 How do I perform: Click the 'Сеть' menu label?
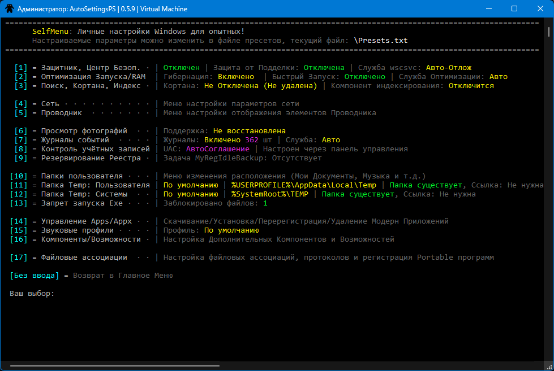[50, 104]
